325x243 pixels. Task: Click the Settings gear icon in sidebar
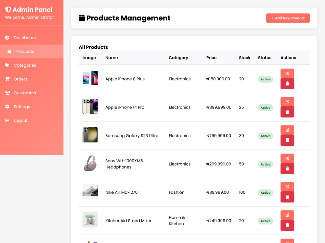coord(7,107)
